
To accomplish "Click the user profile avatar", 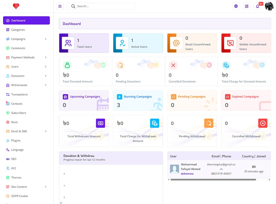I will [269, 6].
